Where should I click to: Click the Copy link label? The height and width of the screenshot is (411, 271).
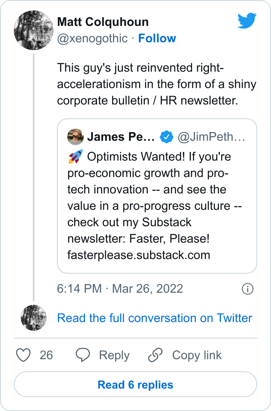(x=197, y=355)
